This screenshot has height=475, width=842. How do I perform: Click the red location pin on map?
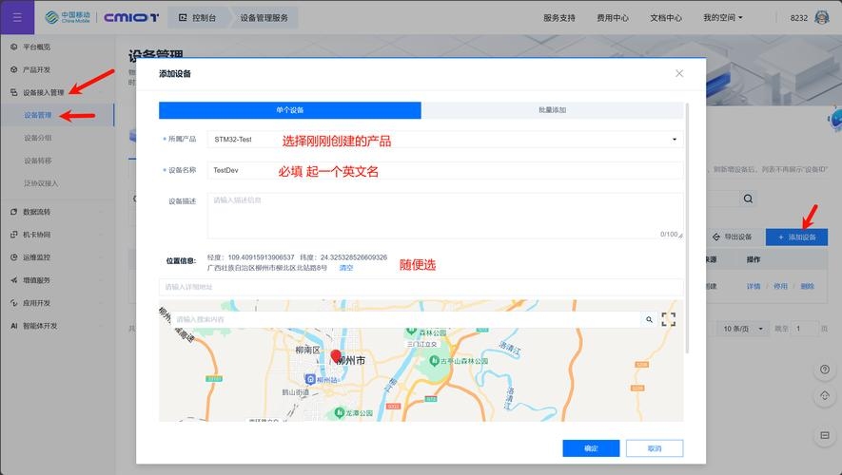tap(336, 356)
